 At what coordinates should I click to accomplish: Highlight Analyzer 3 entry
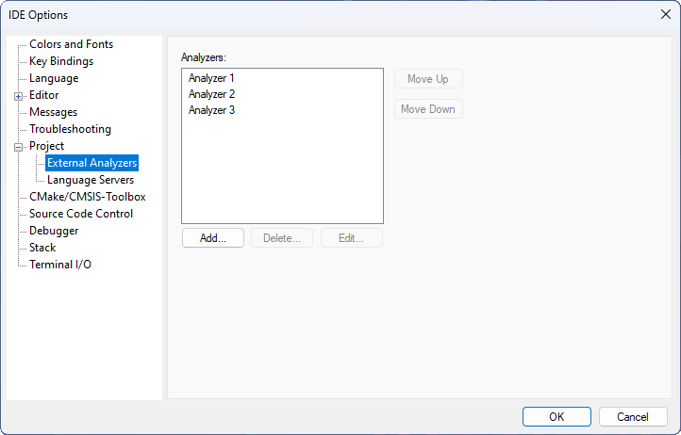(211, 110)
